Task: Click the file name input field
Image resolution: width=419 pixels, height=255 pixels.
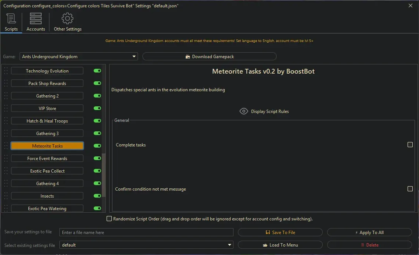Action: (146, 232)
